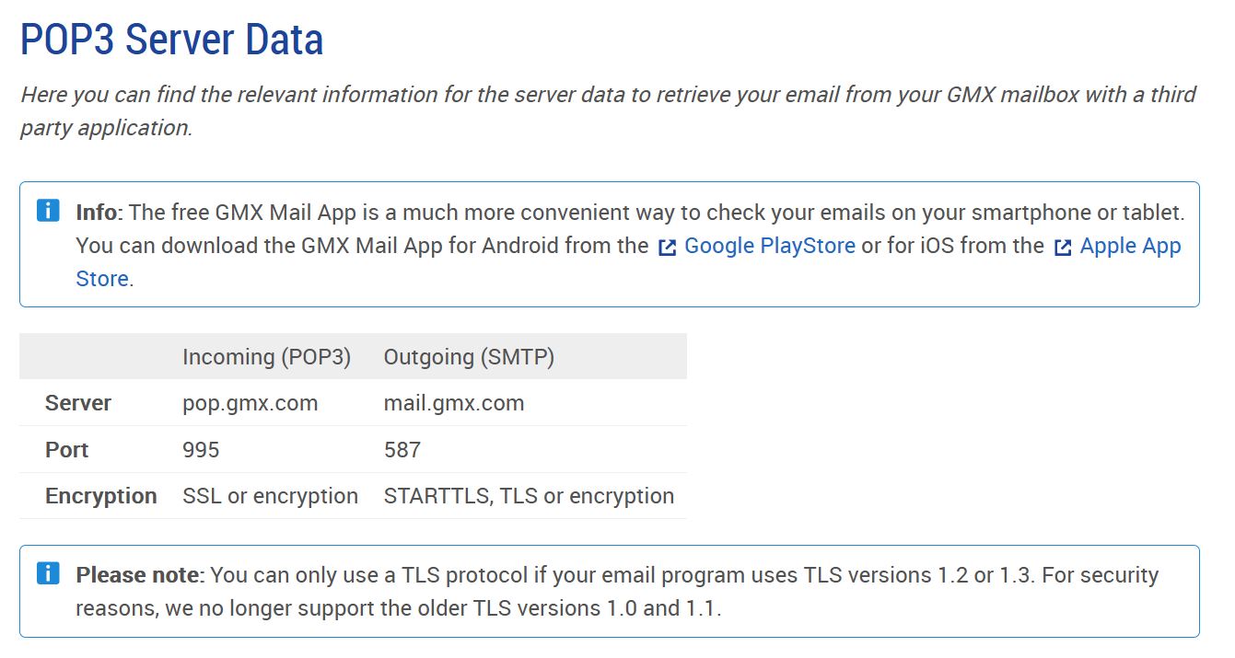Open the Google PlayStore link

click(x=770, y=246)
